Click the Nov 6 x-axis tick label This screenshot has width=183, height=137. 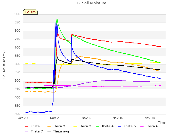click(x=86, y=118)
